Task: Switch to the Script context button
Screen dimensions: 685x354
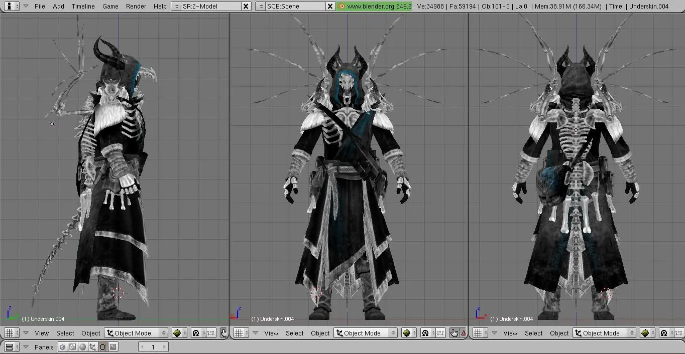Action: point(73,347)
